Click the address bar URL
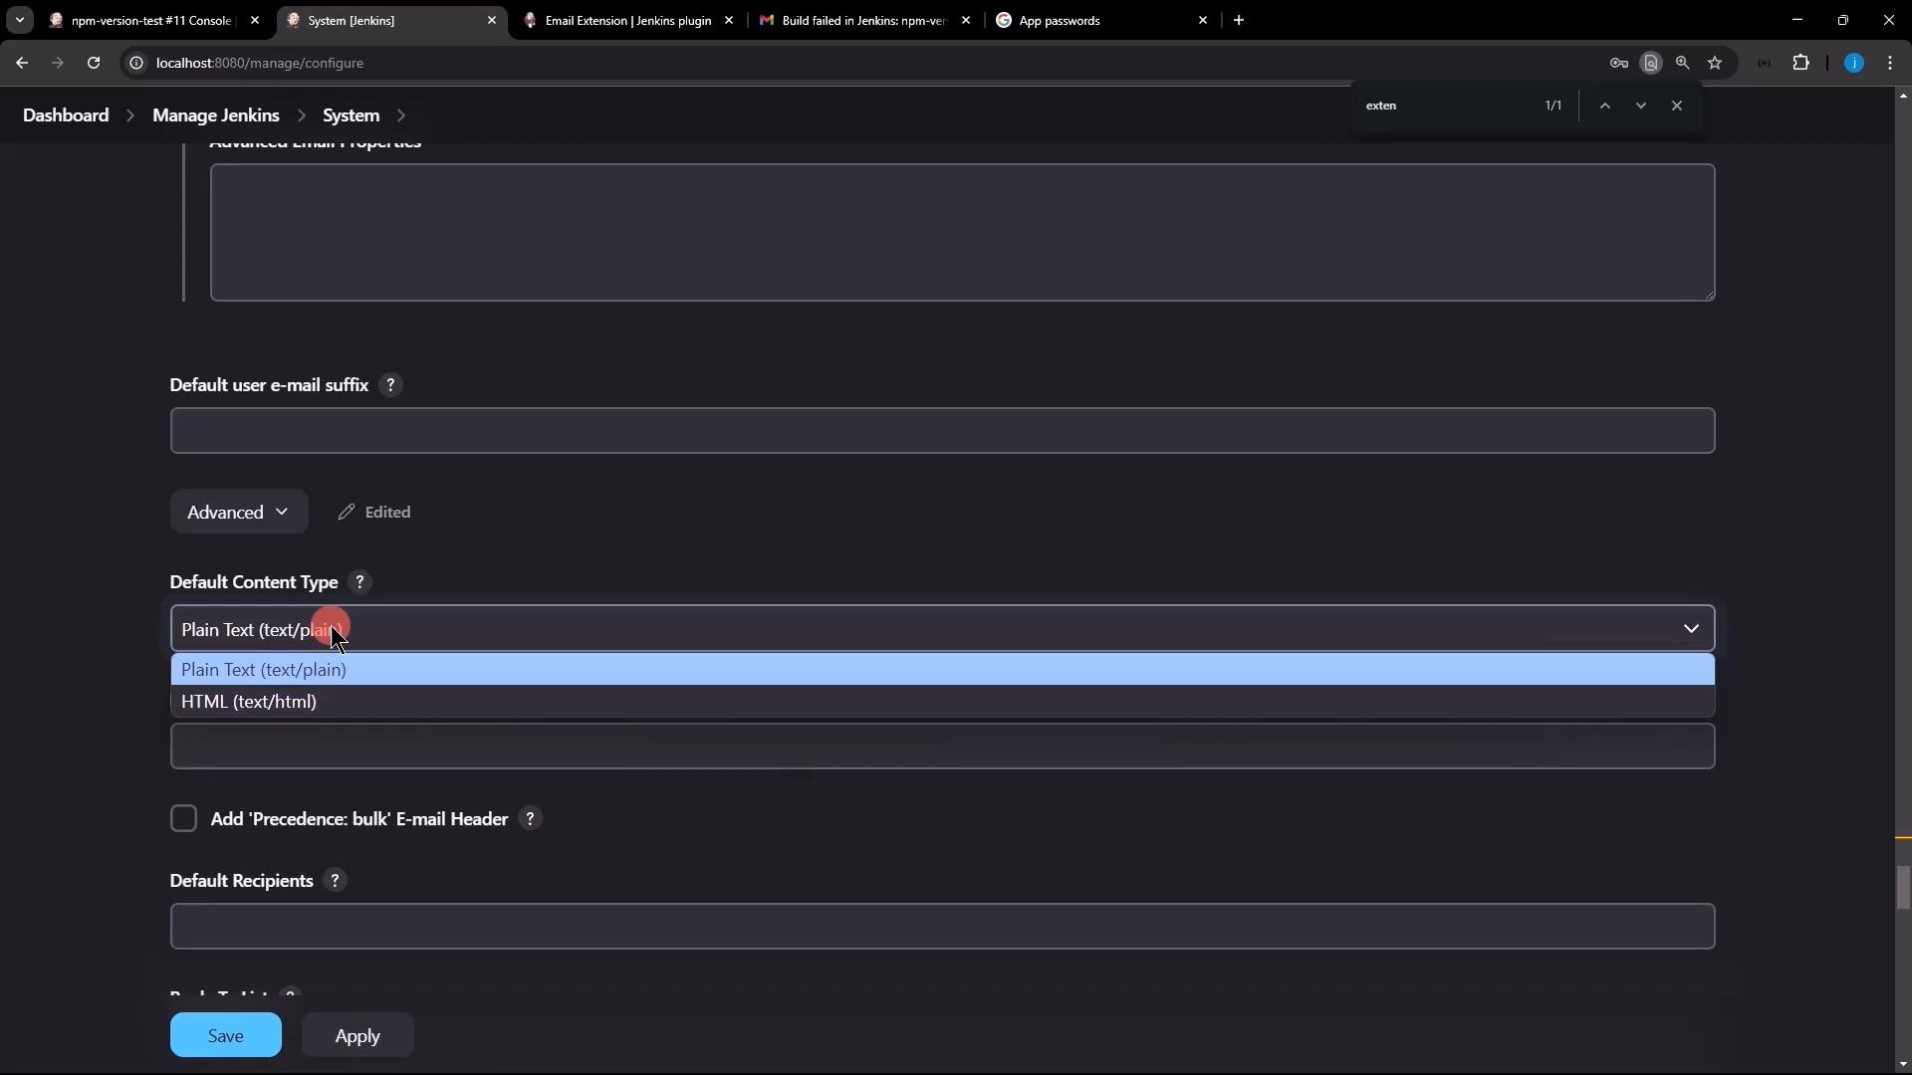Image resolution: width=1912 pixels, height=1075 pixels. pyautogui.click(x=260, y=63)
